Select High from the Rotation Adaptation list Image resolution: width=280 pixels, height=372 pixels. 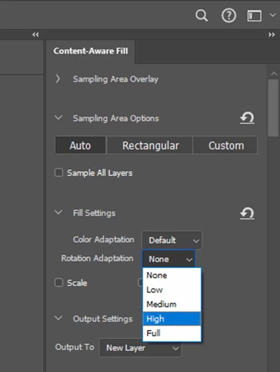(172, 319)
